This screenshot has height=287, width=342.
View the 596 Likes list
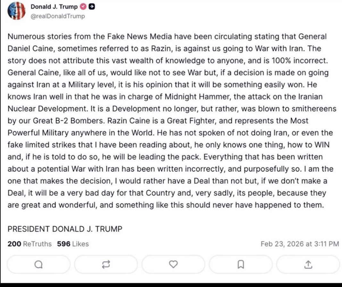point(73,244)
